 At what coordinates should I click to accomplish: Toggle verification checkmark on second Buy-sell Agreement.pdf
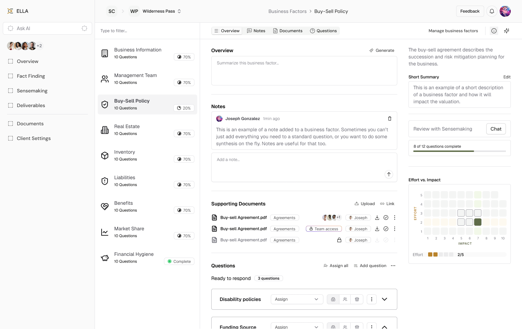(386, 229)
